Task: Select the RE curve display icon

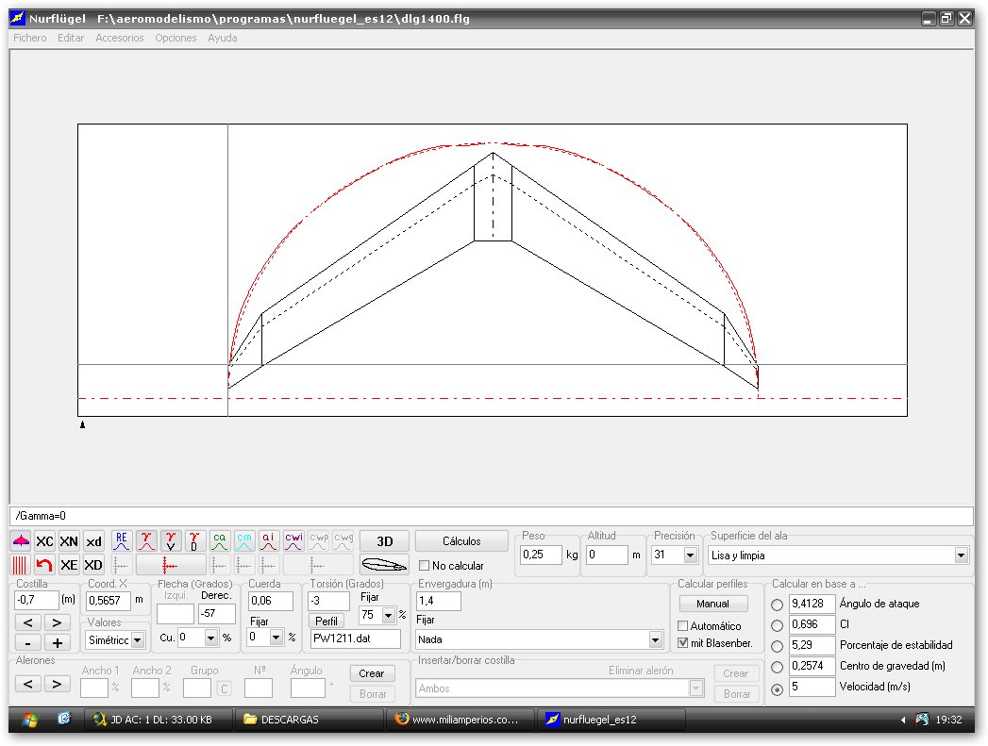Action: click(122, 541)
